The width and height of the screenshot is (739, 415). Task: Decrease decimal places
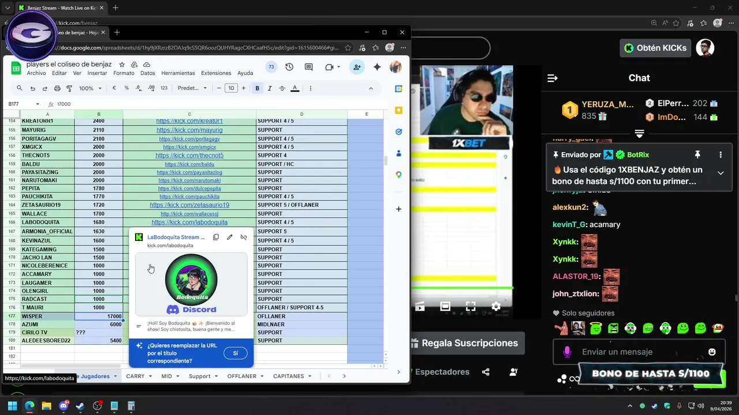tap(139, 88)
